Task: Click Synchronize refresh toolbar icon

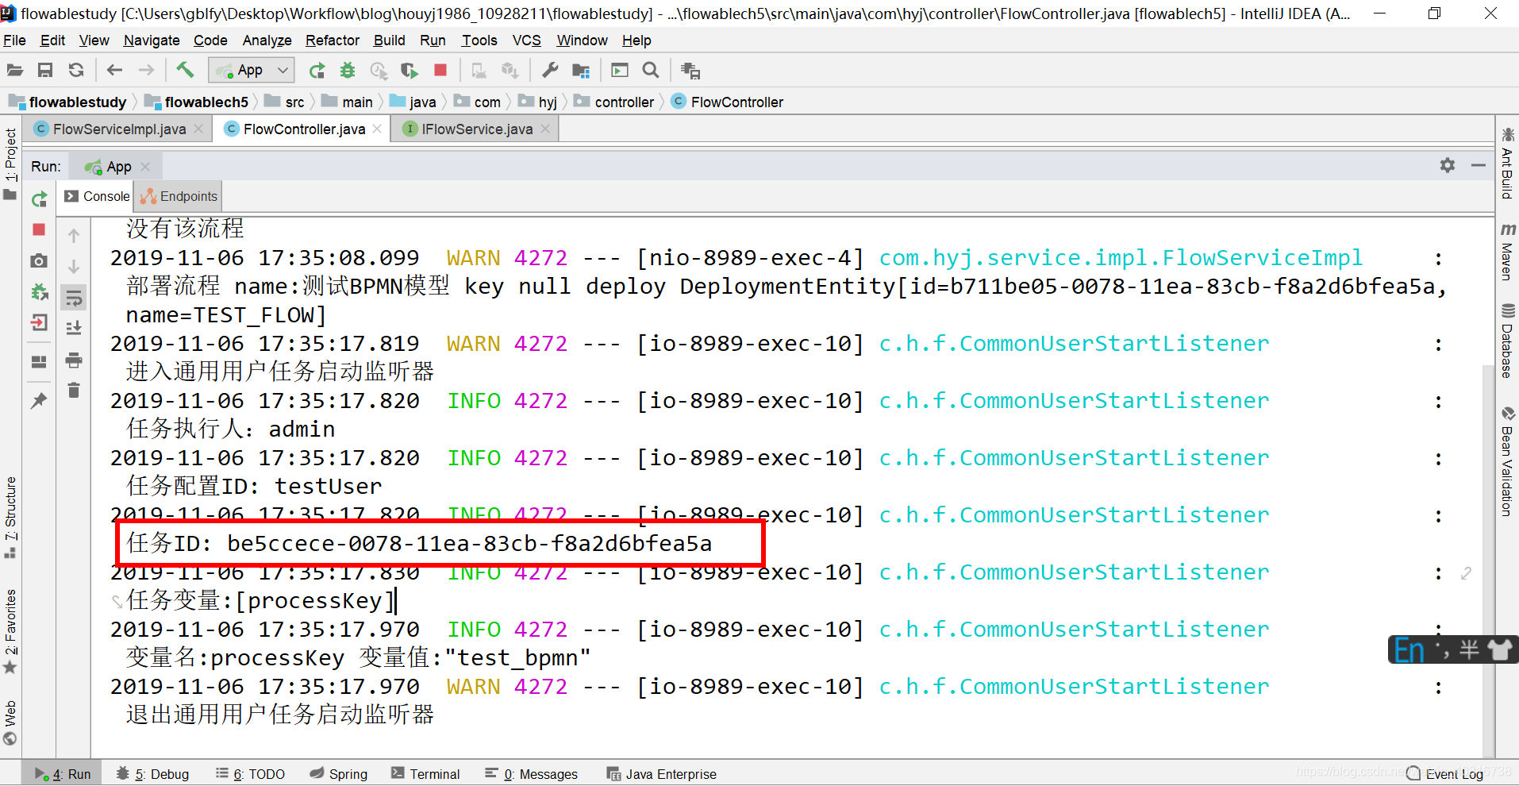Action: (76, 71)
